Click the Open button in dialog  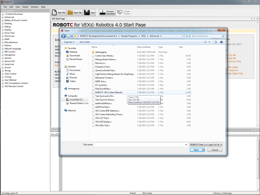click(x=196, y=150)
